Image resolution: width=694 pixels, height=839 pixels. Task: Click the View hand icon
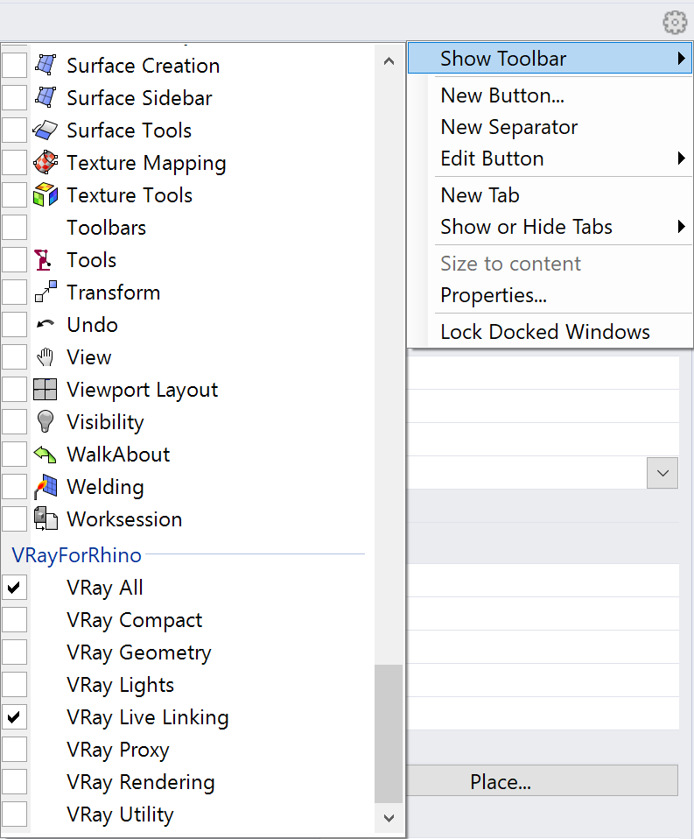click(x=46, y=357)
